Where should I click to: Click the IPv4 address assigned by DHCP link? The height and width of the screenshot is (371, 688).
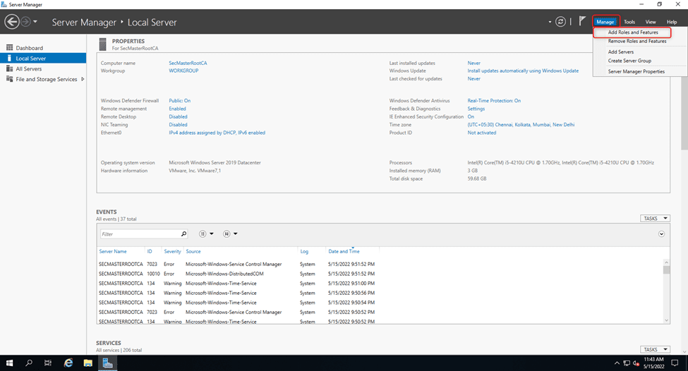217,133
